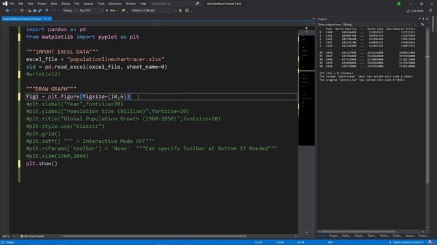The height and width of the screenshot is (245, 437).
Task: Click the green account badge icon
Action: click(x=399, y=3)
